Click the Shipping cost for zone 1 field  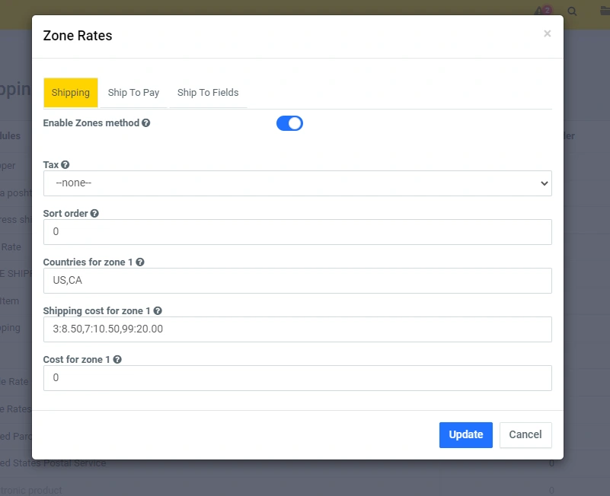pyautogui.click(x=297, y=329)
